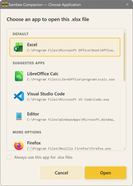The image size is (133, 186).
Task: Click the WindowsApps path text
Action: point(71,119)
